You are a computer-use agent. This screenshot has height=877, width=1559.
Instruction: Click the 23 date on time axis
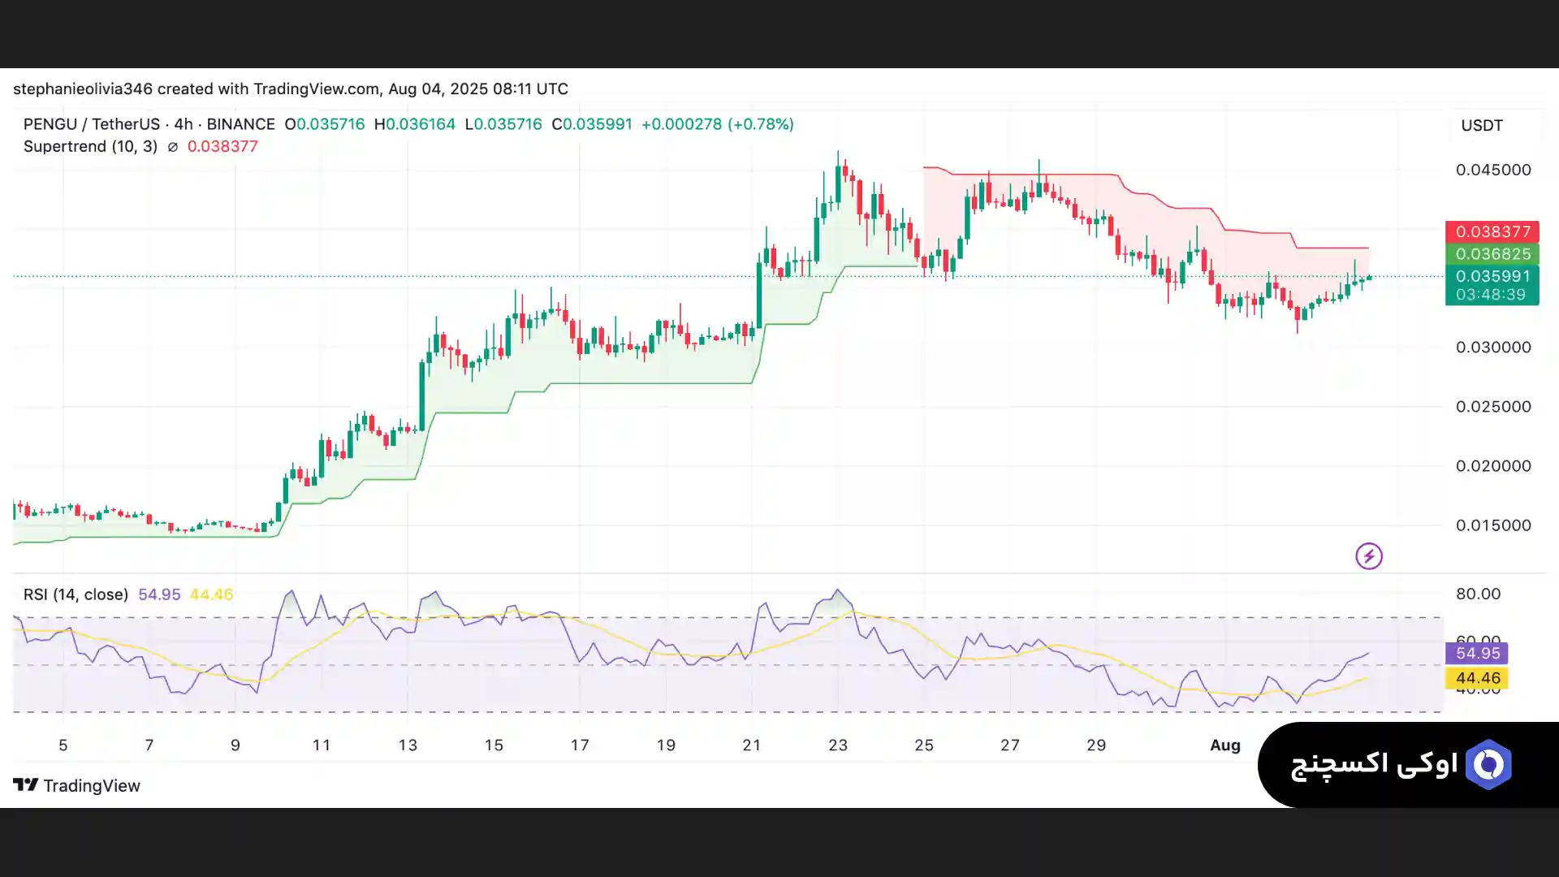(x=837, y=745)
